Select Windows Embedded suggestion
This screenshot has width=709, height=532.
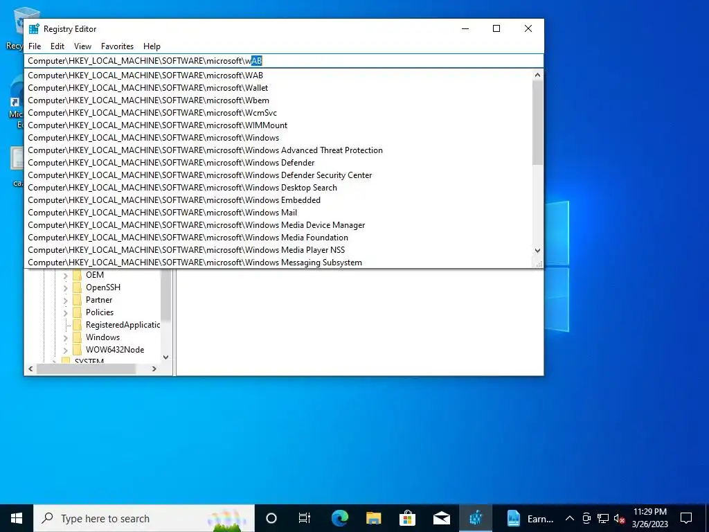click(x=279, y=200)
